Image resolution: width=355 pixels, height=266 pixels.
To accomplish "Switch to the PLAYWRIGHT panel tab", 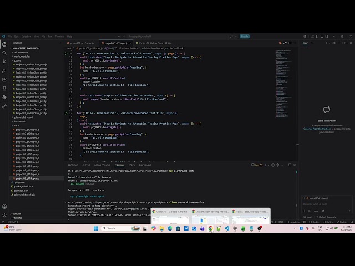I will pos(145,165).
